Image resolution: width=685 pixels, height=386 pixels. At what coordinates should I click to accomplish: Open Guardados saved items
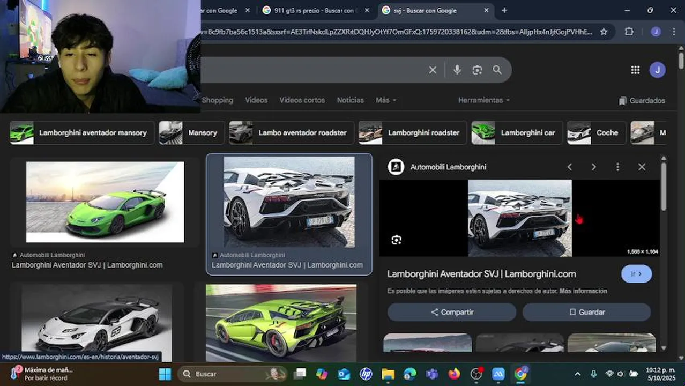point(642,101)
